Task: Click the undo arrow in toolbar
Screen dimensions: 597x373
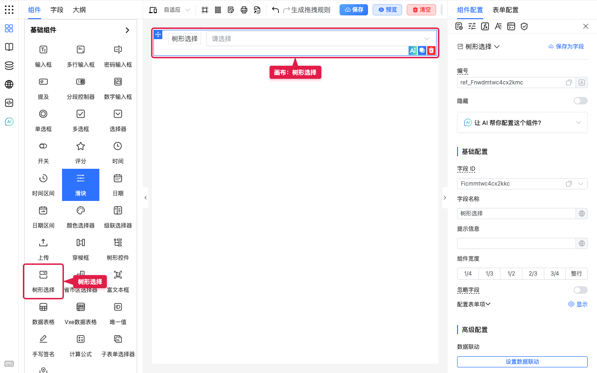Action: [x=275, y=10]
